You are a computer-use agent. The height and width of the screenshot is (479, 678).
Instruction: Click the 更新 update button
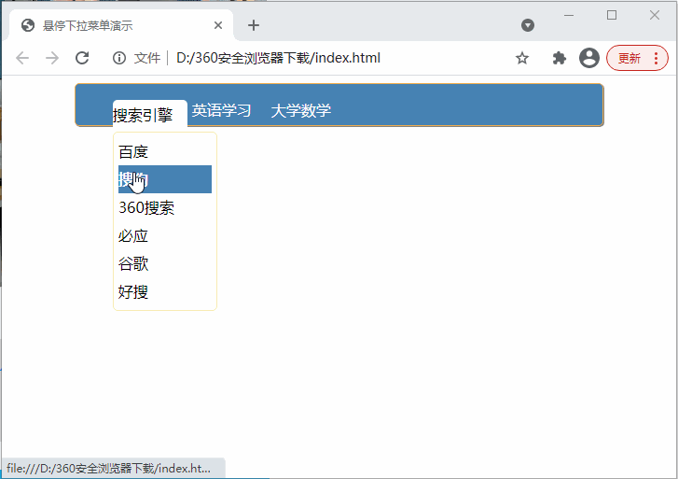(x=630, y=58)
